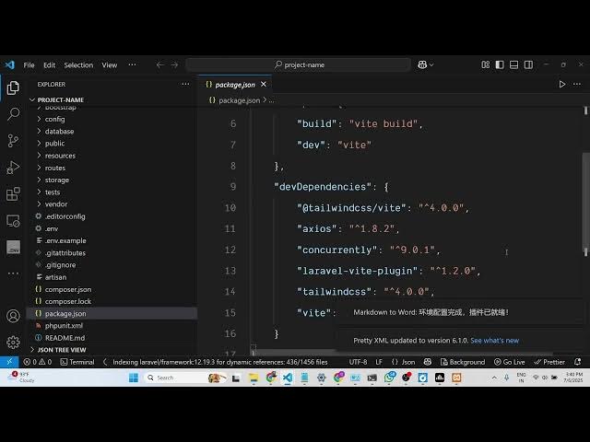The width and height of the screenshot is (590, 442).
Task: Go forward in navigation history
Action: (x=174, y=64)
